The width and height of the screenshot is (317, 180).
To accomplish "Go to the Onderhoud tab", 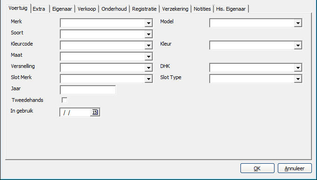I will pyautogui.click(x=114, y=9).
